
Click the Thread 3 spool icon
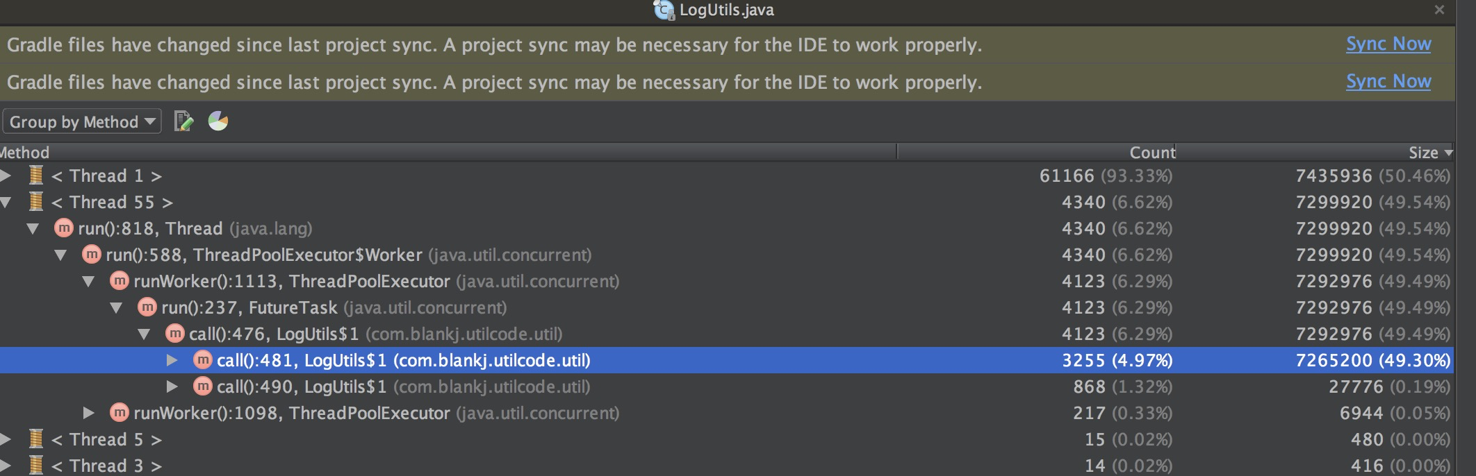pyautogui.click(x=36, y=466)
